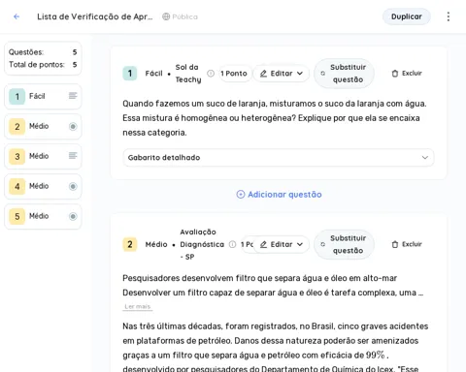466x372 pixels.
Task: Click info icon beside Sol da Teachy
Action: pos(211,74)
